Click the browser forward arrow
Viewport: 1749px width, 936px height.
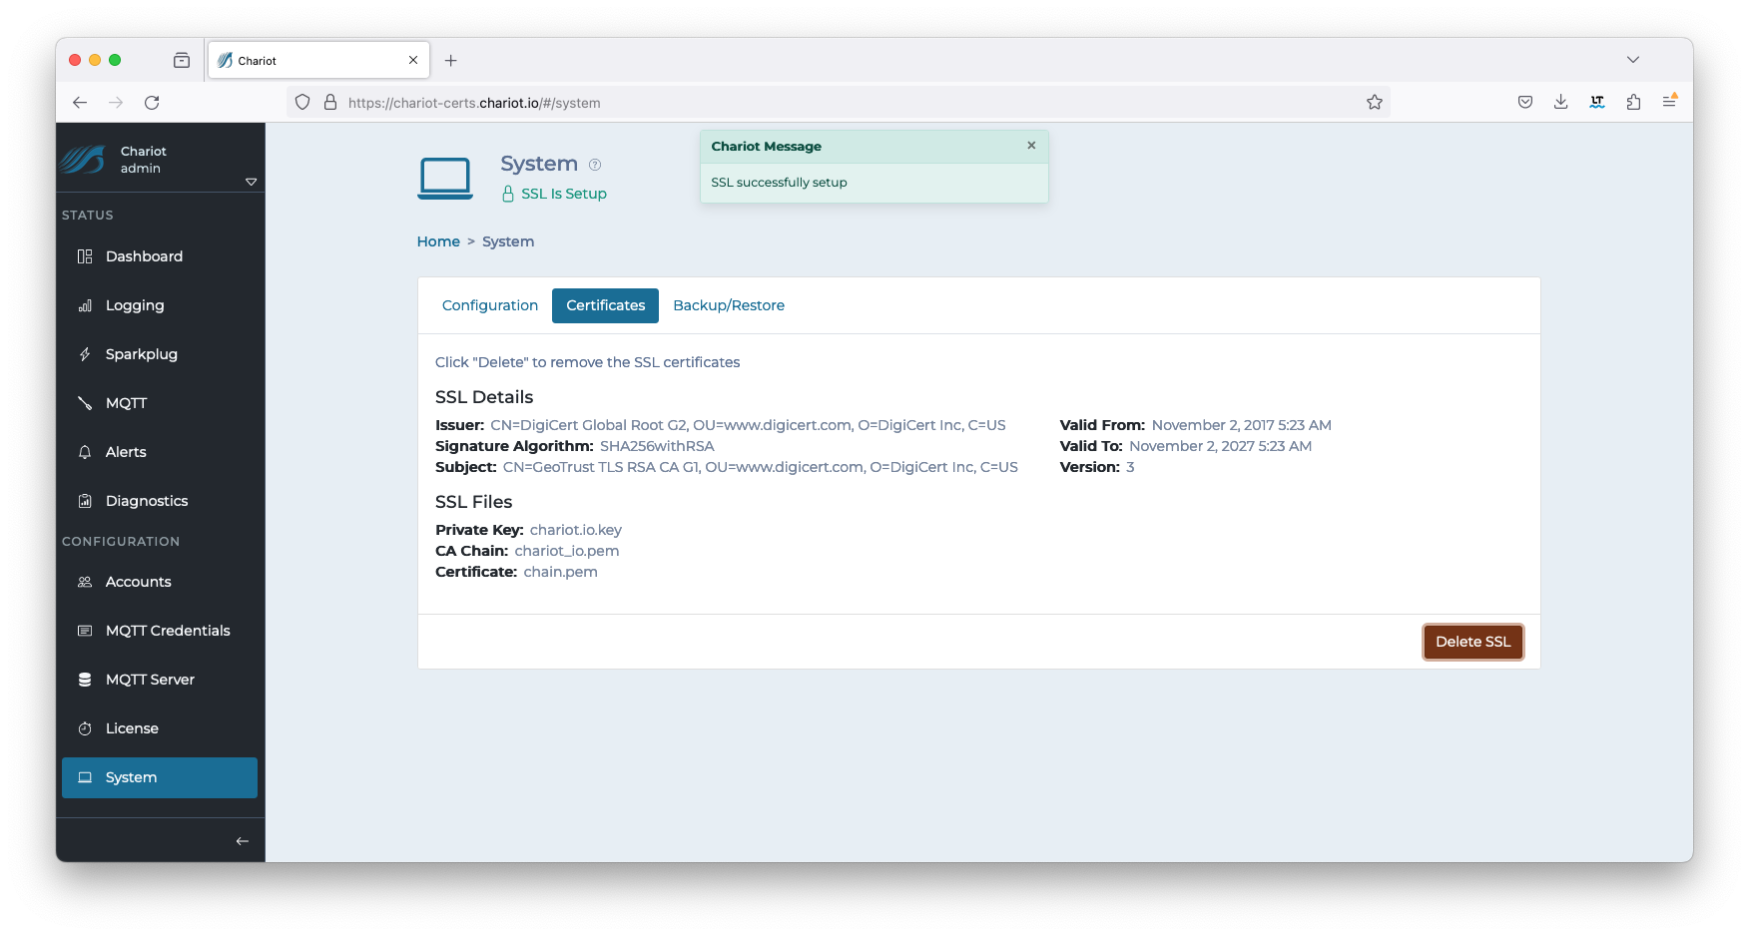tap(116, 102)
